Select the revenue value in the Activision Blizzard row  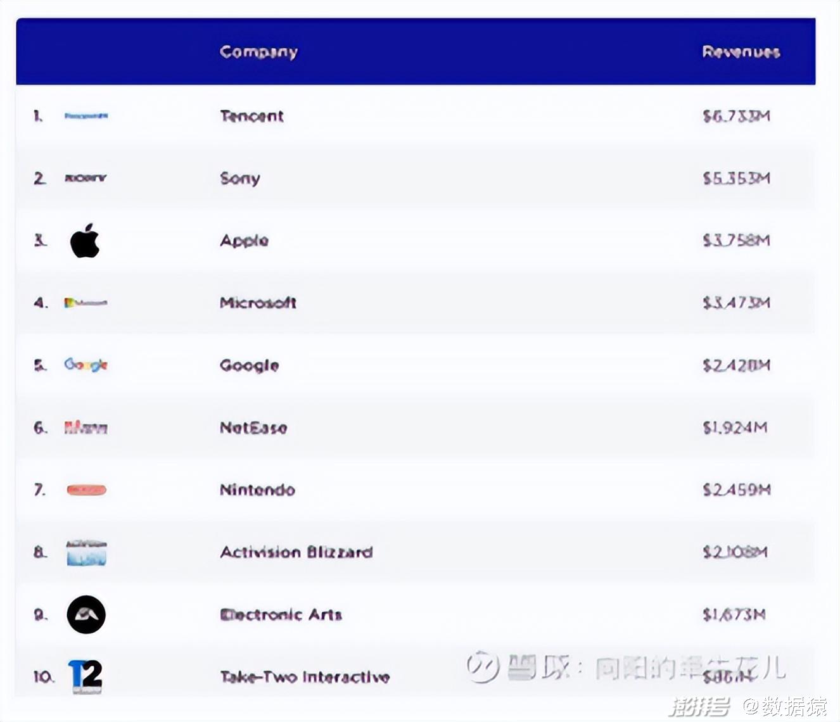click(x=735, y=552)
